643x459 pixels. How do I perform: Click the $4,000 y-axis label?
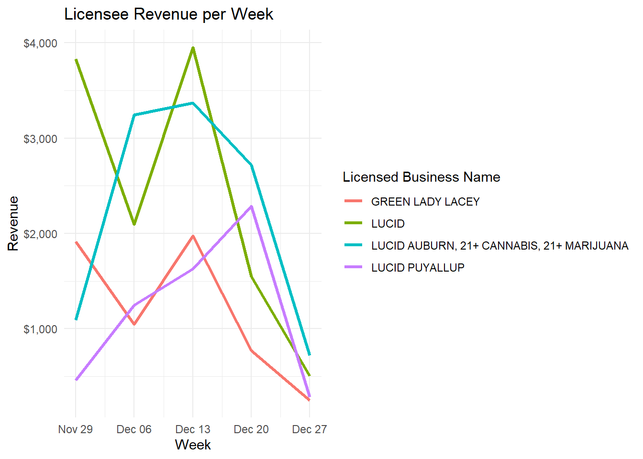coord(40,44)
